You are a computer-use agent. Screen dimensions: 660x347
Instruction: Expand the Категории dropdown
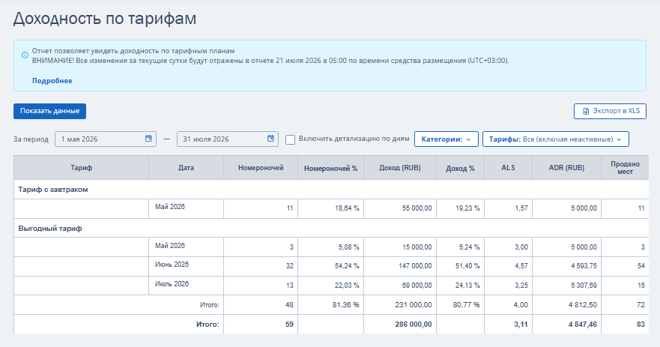point(446,139)
